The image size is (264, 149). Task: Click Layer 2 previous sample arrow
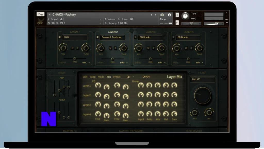click(97, 37)
